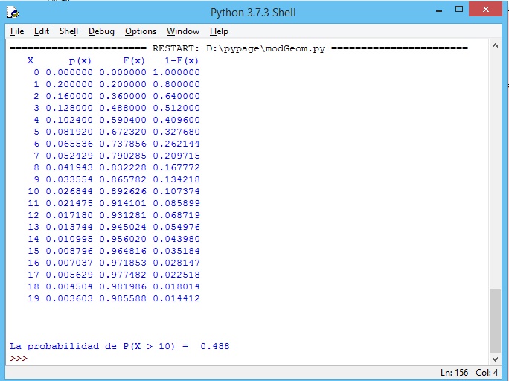Click the F(x) column header
This screenshot has height=381, width=509.
(x=134, y=61)
